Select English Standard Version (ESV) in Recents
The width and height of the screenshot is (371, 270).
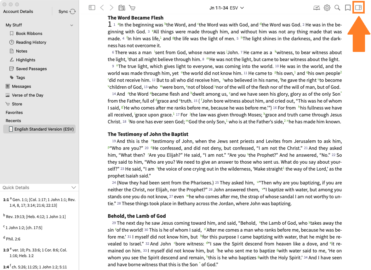coord(43,129)
